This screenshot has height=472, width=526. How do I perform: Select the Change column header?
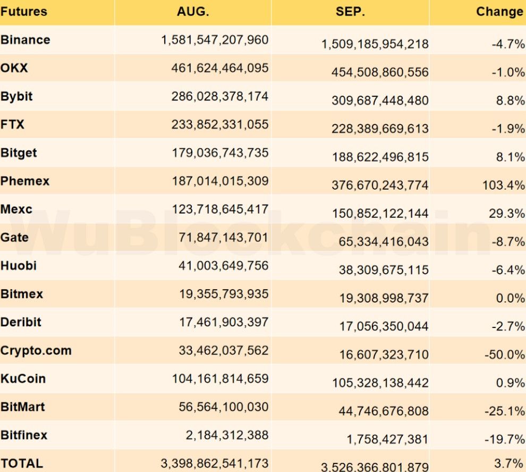(x=499, y=12)
